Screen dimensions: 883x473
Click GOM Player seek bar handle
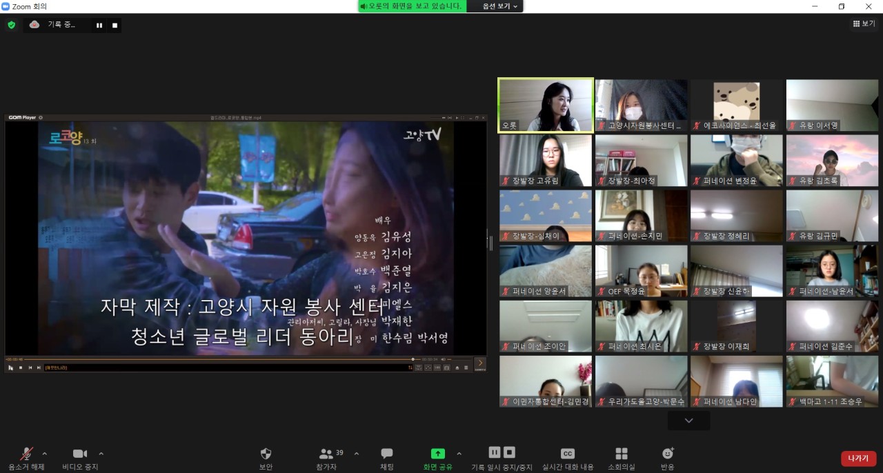(413, 359)
